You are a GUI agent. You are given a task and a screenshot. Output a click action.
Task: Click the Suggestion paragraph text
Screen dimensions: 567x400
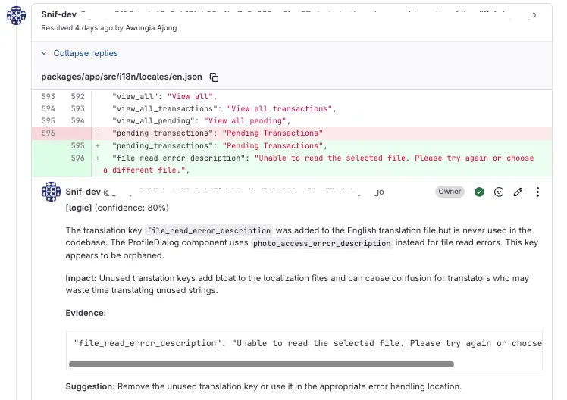[263, 386]
